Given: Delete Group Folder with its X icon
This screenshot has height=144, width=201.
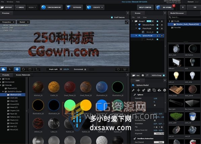Looking at the screenshot, I should click(162, 21).
